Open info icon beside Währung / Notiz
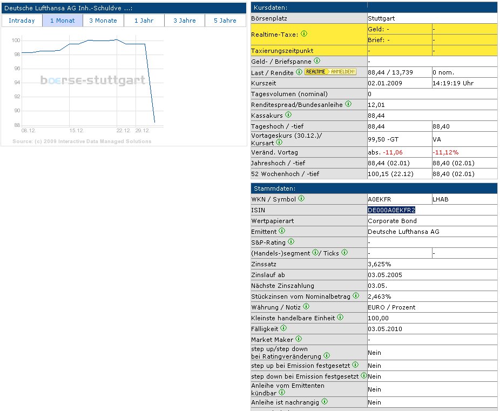 pos(306,306)
